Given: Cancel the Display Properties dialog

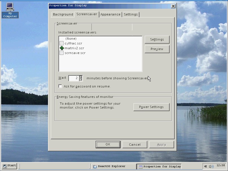Looking at the screenshot, I should (135, 145).
